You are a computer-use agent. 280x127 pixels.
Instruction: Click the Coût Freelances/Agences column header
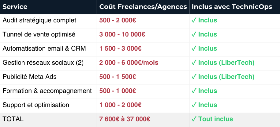coord(143,7)
